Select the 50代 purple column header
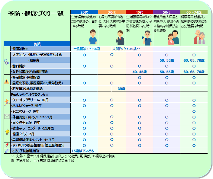The image size is (213, 179). (166, 12)
